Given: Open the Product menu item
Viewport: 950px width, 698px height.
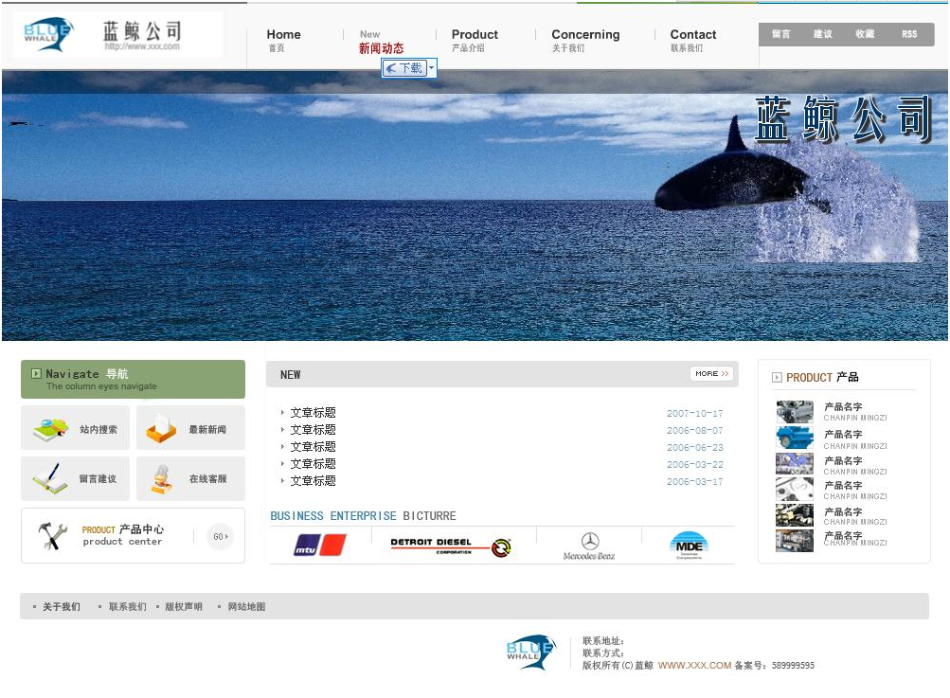Looking at the screenshot, I should pyautogui.click(x=475, y=40).
